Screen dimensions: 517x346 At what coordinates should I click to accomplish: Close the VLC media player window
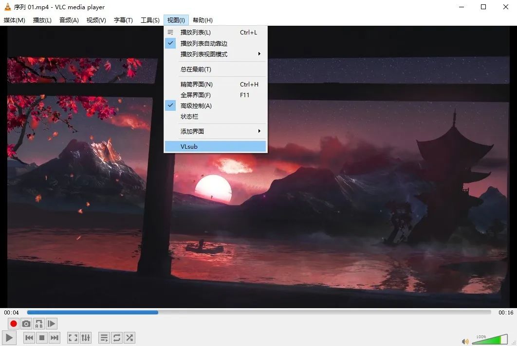click(x=506, y=7)
